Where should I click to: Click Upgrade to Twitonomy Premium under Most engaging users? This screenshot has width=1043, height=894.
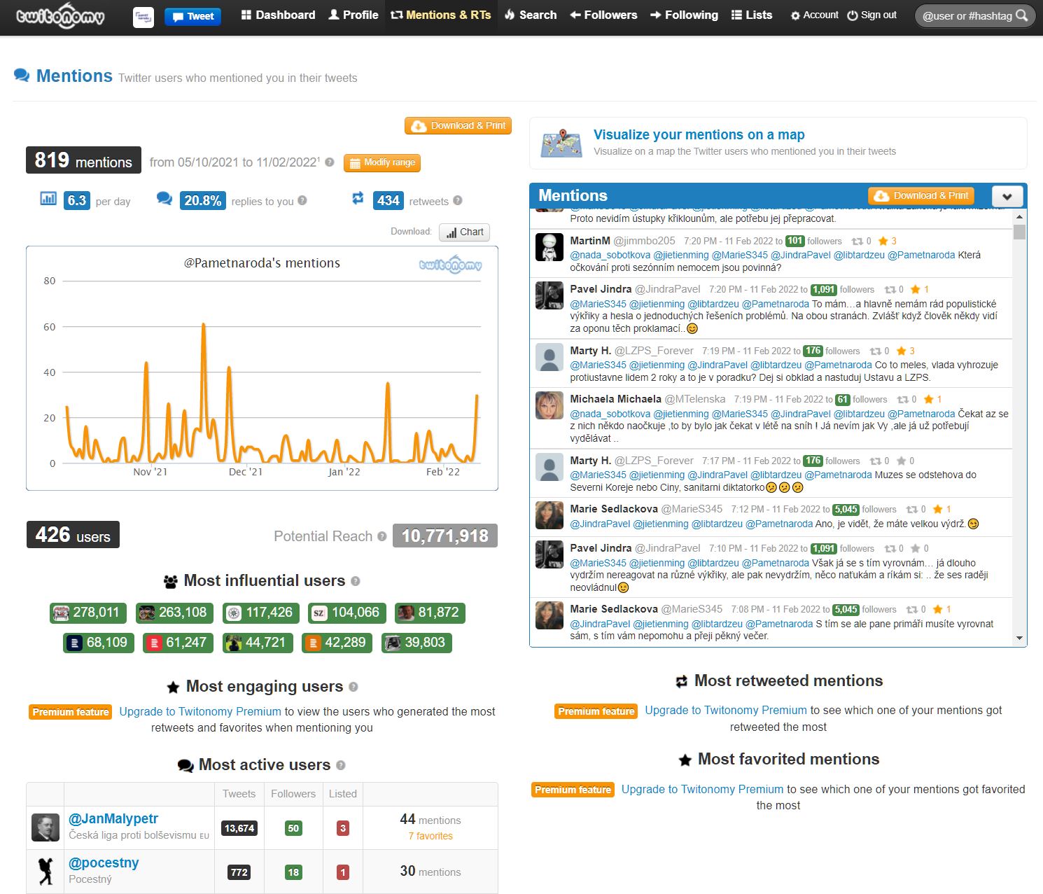[200, 711]
